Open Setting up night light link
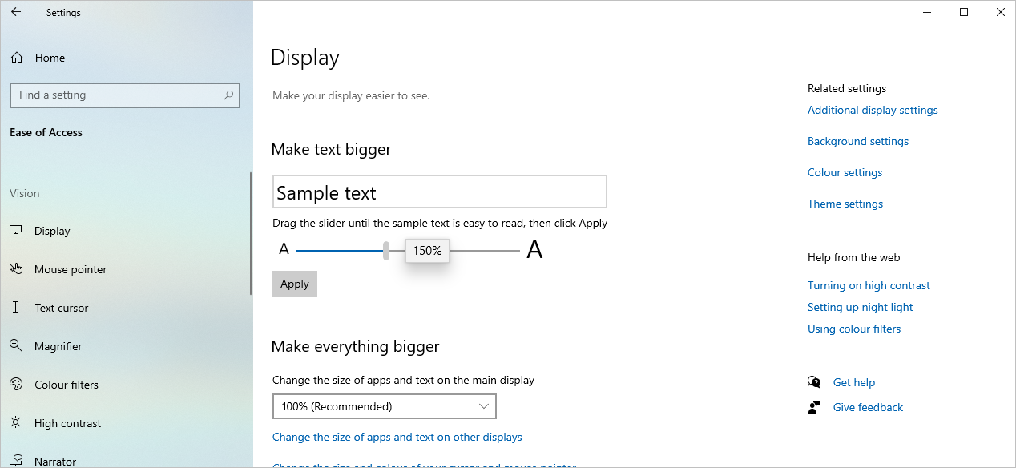The width and height of the screenshot is (1016, 468). tap(861, 307)
